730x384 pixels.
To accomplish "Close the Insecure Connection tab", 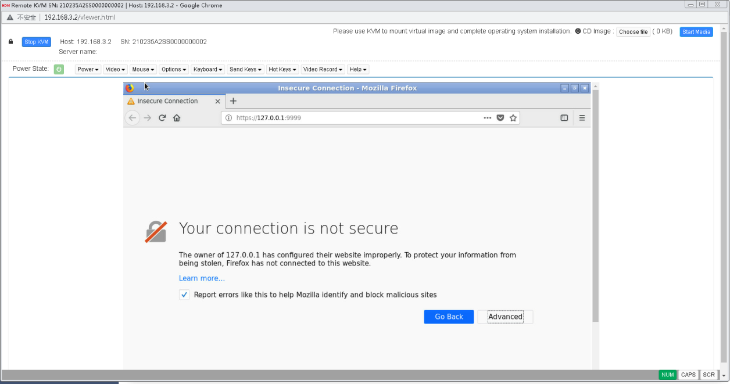I will (x=218, y=101).
